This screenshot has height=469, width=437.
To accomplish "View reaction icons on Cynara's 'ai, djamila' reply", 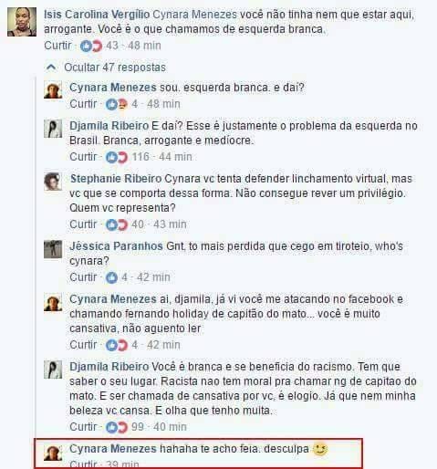I will [117, 345].
